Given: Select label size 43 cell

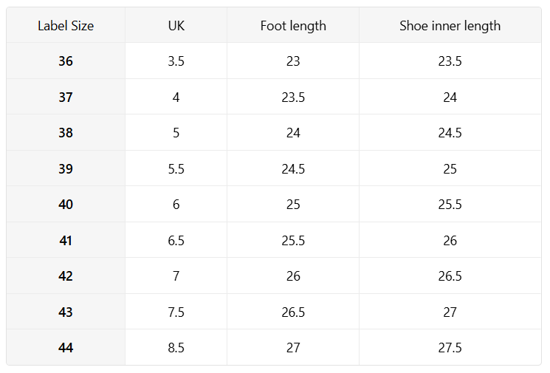Looking at the screenshot, I should point(66,312).
